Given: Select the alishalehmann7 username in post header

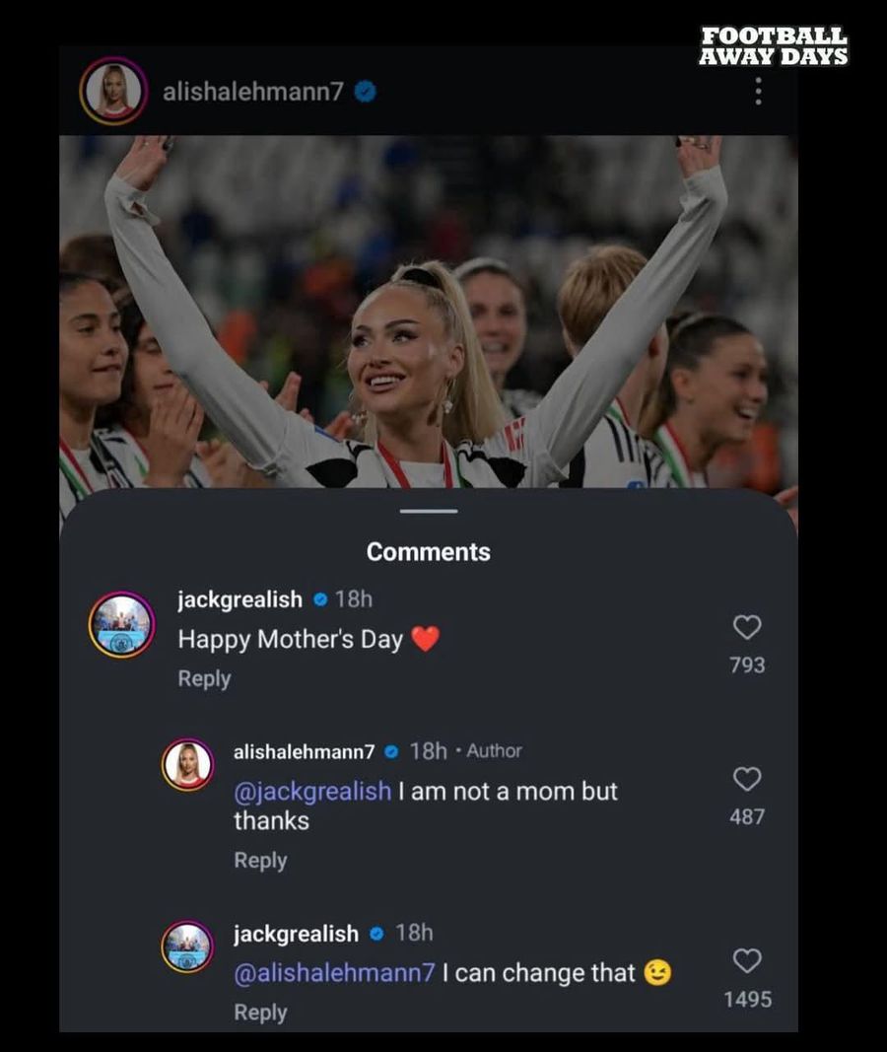Looking at the screenshot, I should (x=252, y=93).
